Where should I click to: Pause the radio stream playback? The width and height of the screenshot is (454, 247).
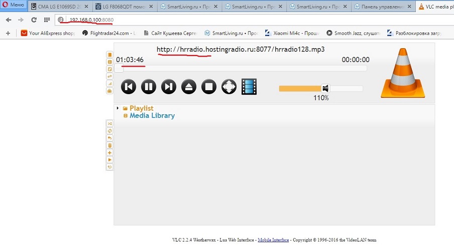point(149,87)
